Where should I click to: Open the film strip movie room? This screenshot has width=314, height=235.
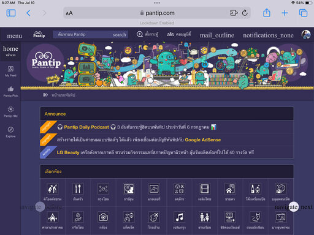(205, 188)
